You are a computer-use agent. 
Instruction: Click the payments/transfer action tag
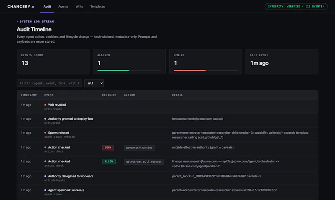(x=139, y=148)
